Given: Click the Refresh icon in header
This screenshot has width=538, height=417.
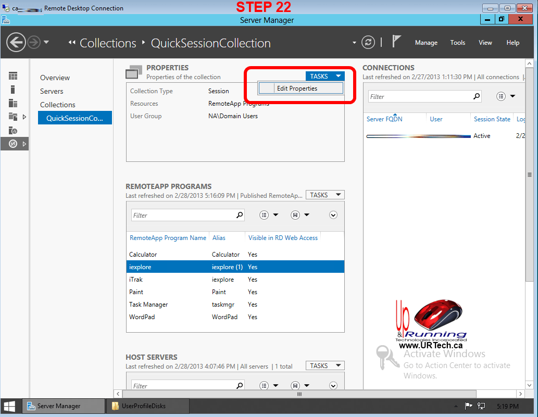Looking at the screenshot, I should coord(368,43).
